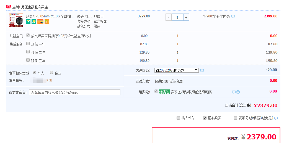Click the question mark help icon for 运费险
Viewport: 297px width, 143px height.
238,92
